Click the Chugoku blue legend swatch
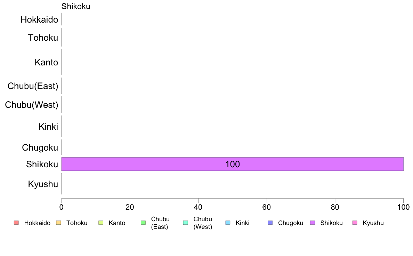 pos(270,223)
